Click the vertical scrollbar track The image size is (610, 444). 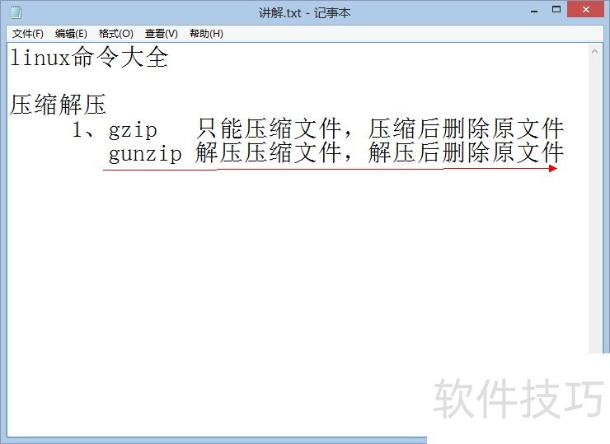click(594, 205)
